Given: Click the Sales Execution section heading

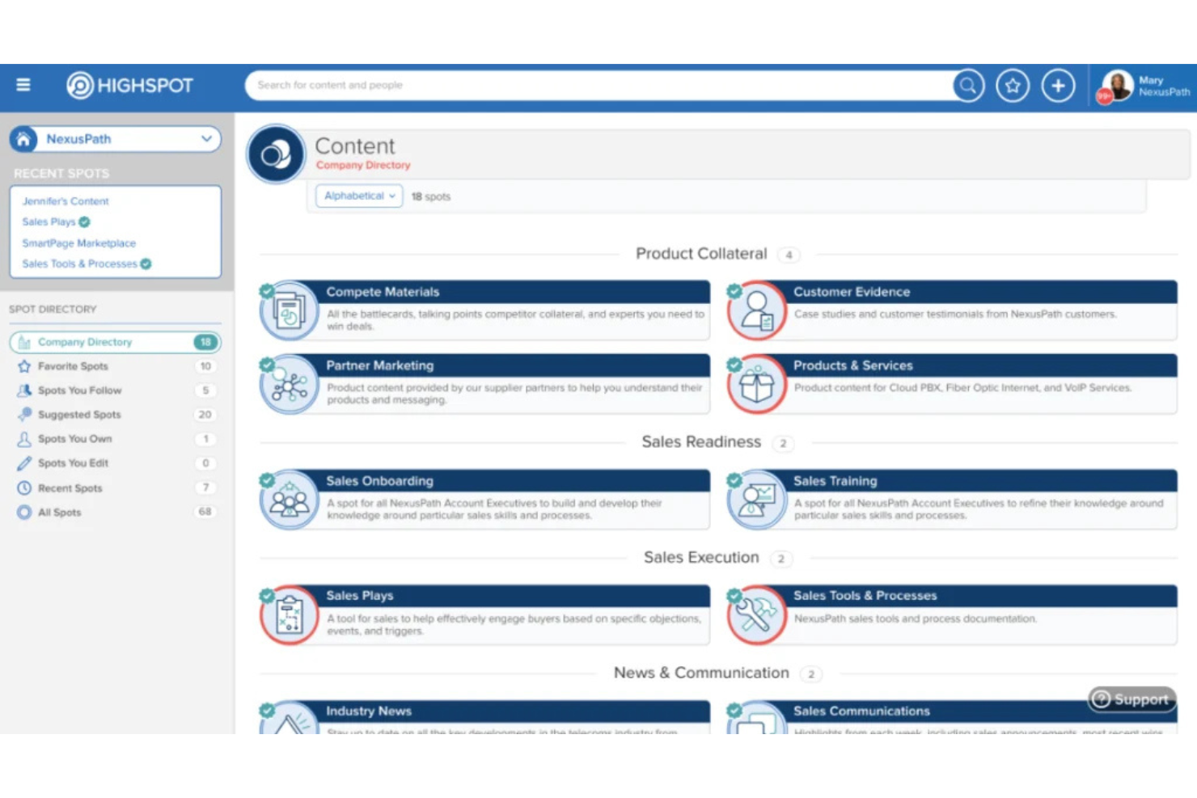Looking at the screenshot, I should click(x=701, y=557).
